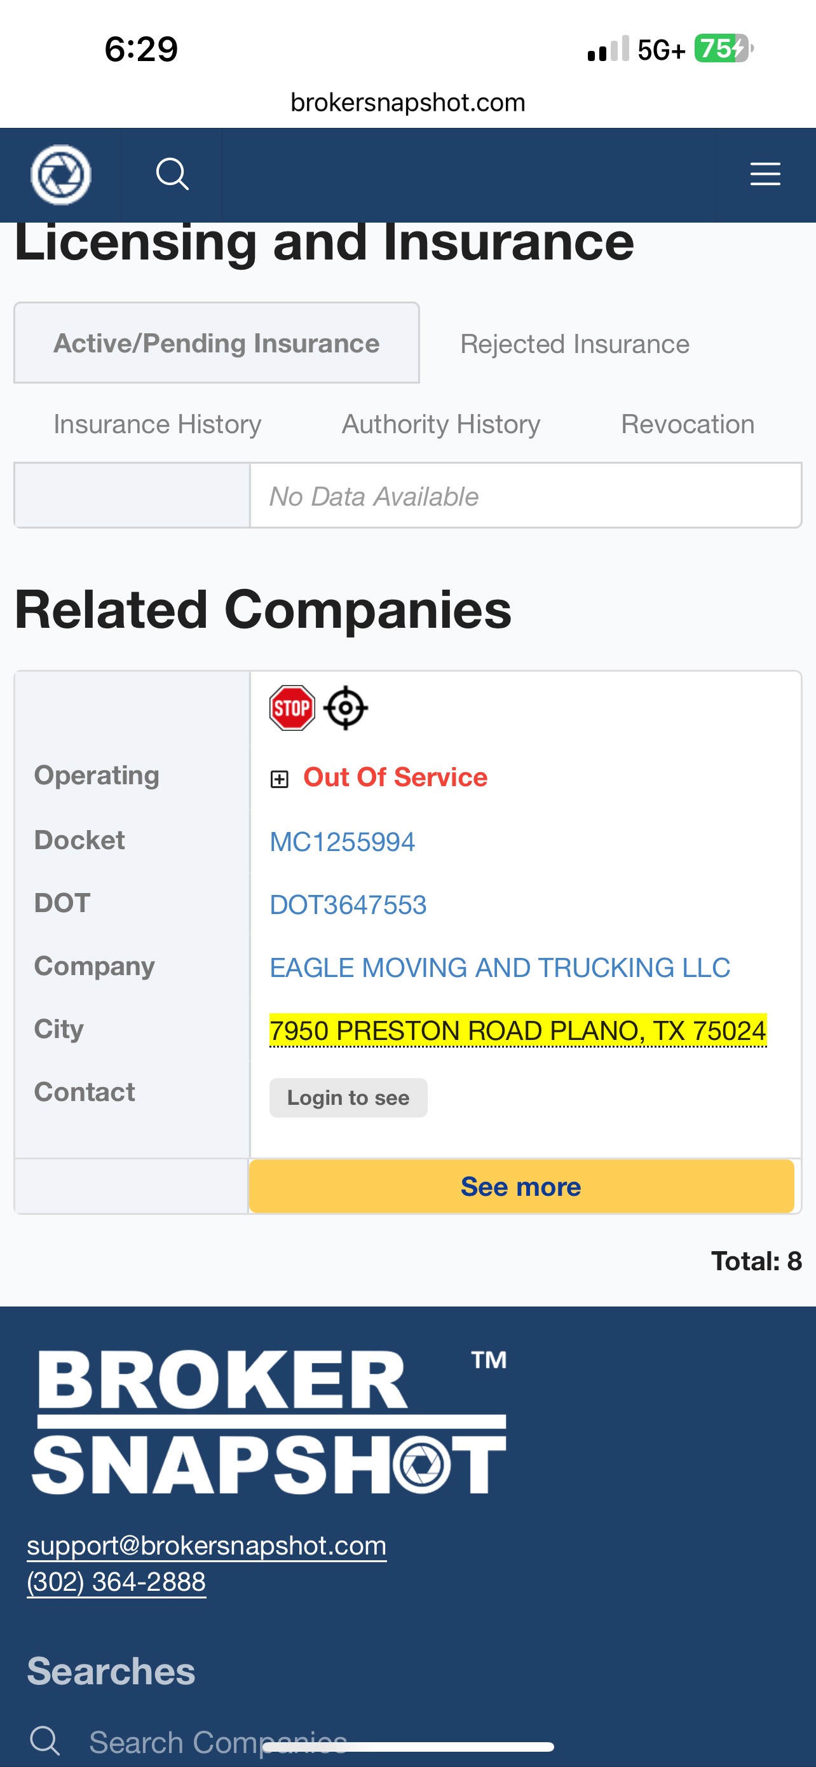Click the yellow See more button
This screenshot has width=816, height=1767.
(x=520, y=1187)
